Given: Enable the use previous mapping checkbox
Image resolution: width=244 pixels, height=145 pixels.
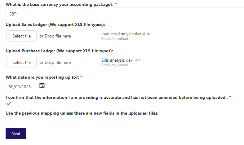Looking at the screenshot, I should pos(9,120).
